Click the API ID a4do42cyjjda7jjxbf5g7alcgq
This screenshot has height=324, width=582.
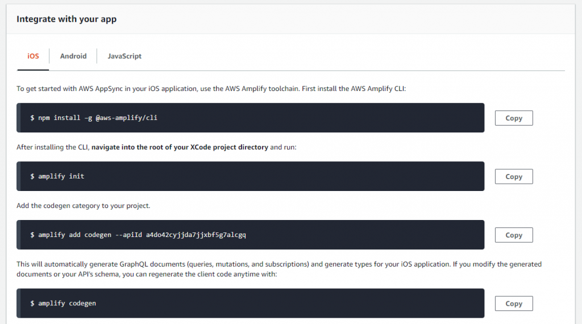196,235
